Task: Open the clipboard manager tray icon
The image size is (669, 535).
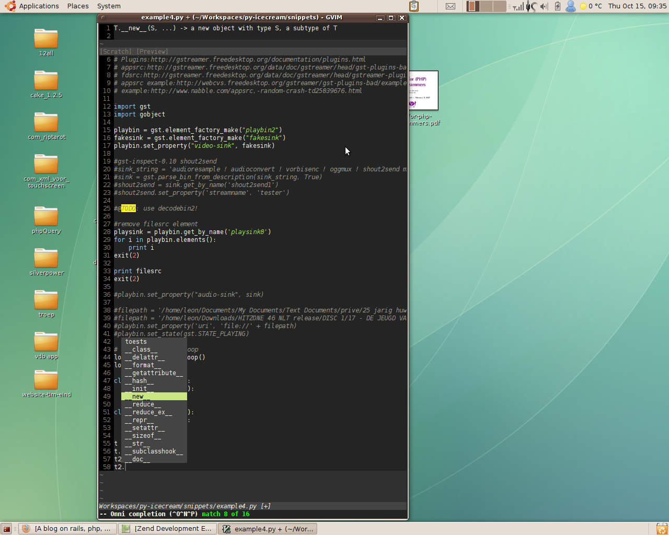Action: click(414, 6)
